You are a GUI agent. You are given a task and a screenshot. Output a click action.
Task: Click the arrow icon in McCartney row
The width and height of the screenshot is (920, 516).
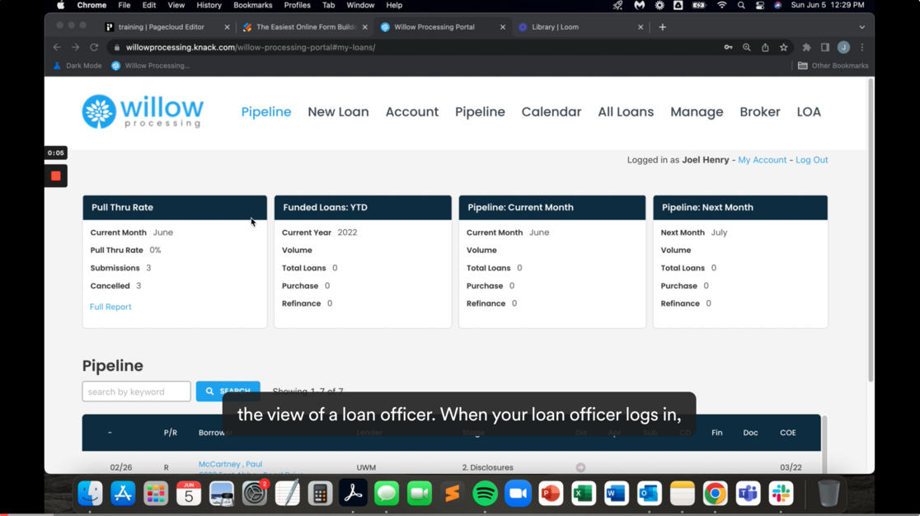[x=580, y=467]
